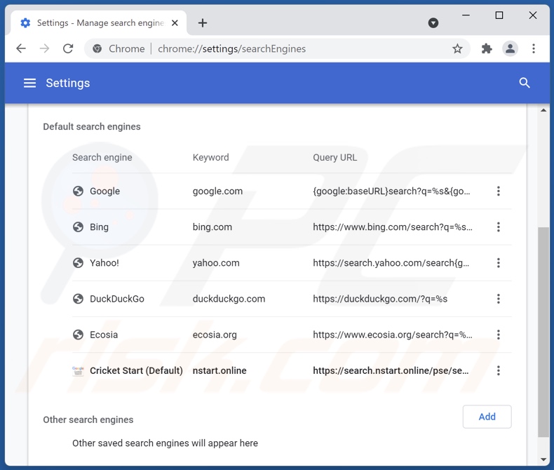Viewport: 554px width, 470px height.
Task: Click the scrollbar up arrow
Action: point(543,111)
